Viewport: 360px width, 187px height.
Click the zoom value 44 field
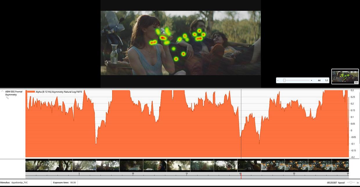point(319,80)
